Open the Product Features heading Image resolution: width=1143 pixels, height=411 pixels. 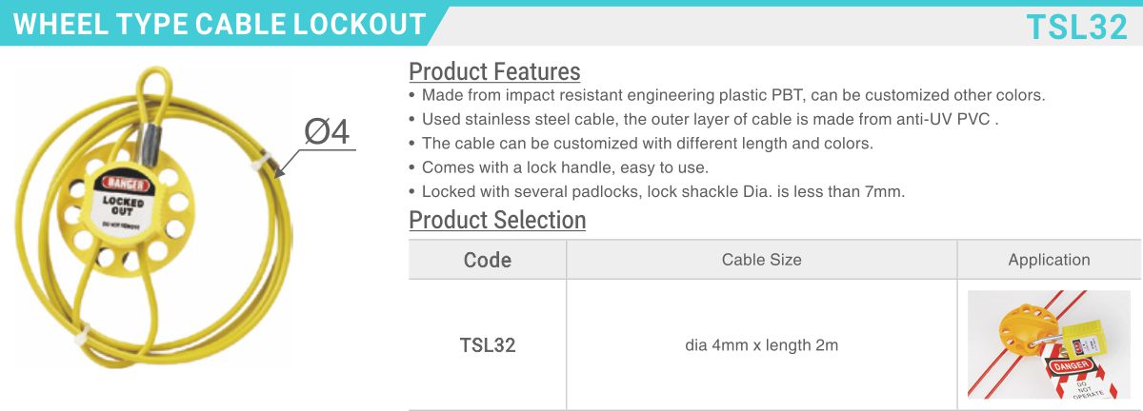point(494,71)
